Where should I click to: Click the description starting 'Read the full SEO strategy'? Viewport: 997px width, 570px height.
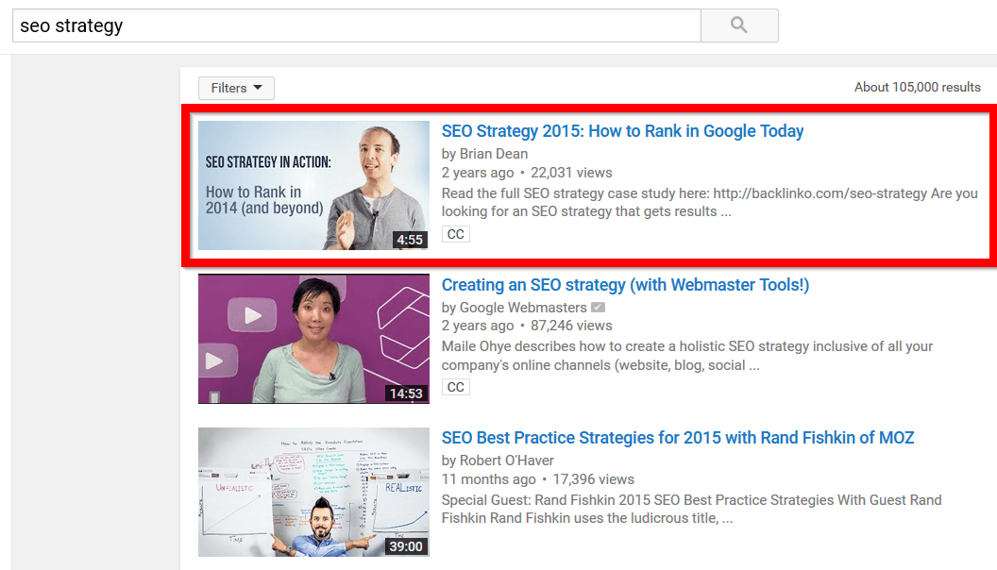[x=710, y=203]
